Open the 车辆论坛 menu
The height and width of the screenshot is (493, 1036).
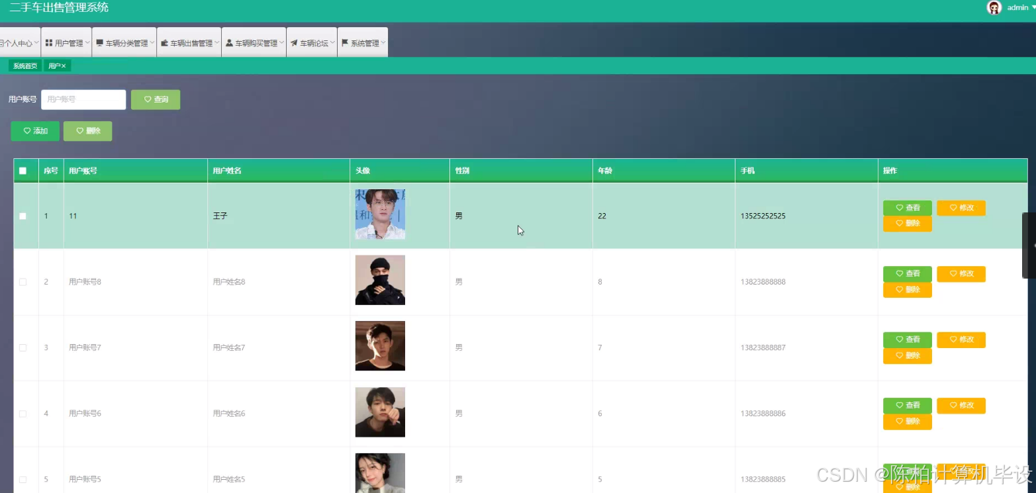pyautogui.click(x=312, y=43)
